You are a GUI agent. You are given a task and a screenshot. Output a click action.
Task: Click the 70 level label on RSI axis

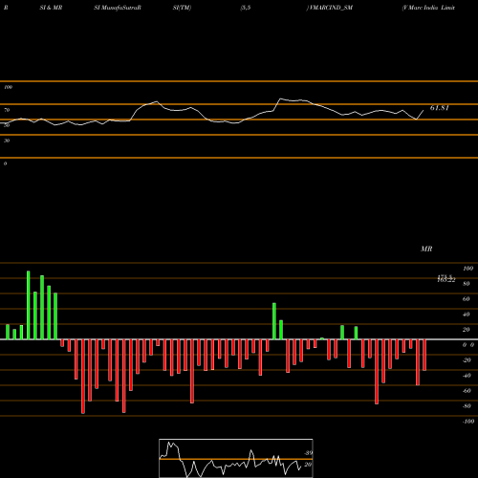7,110
